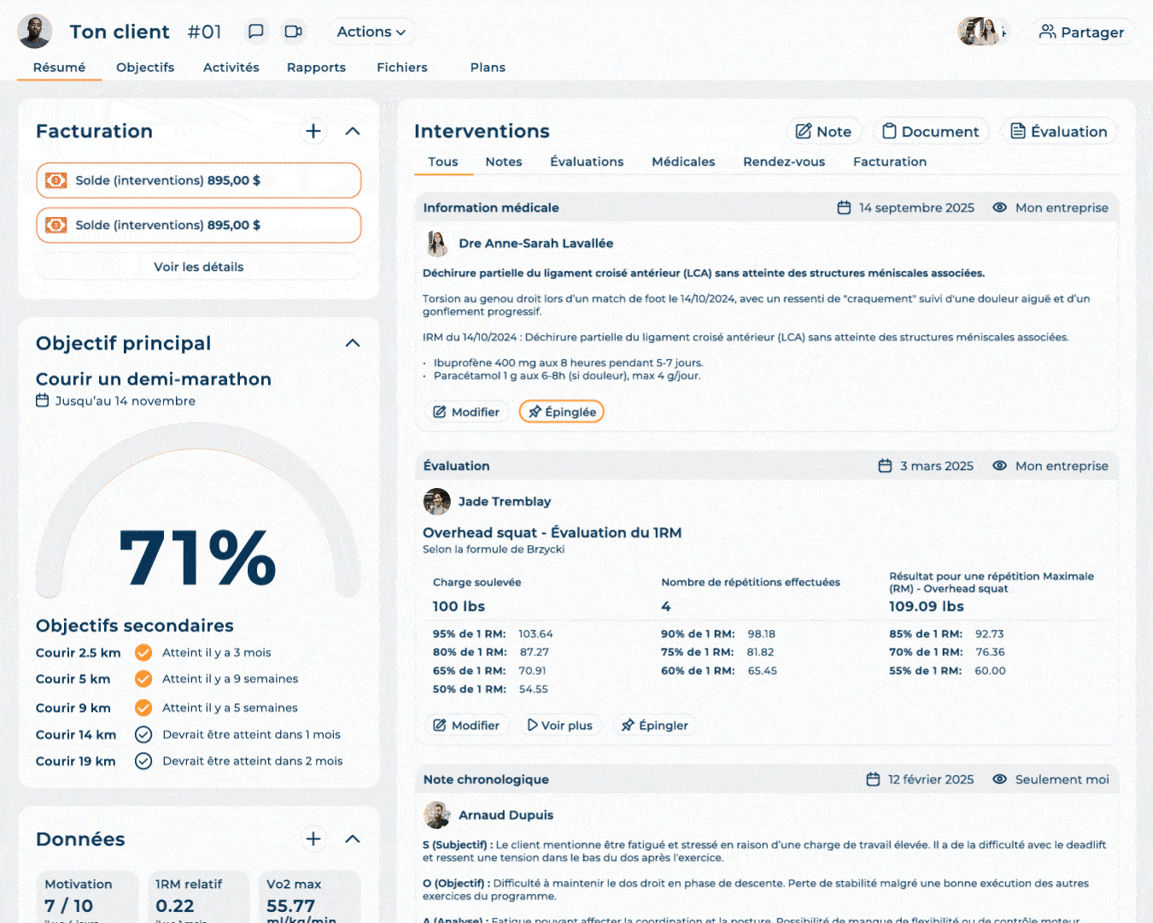The image size is (1153, 923).
Task: Toggle Seulement moi visibility on Note chronologique
Action: point(999,779)
